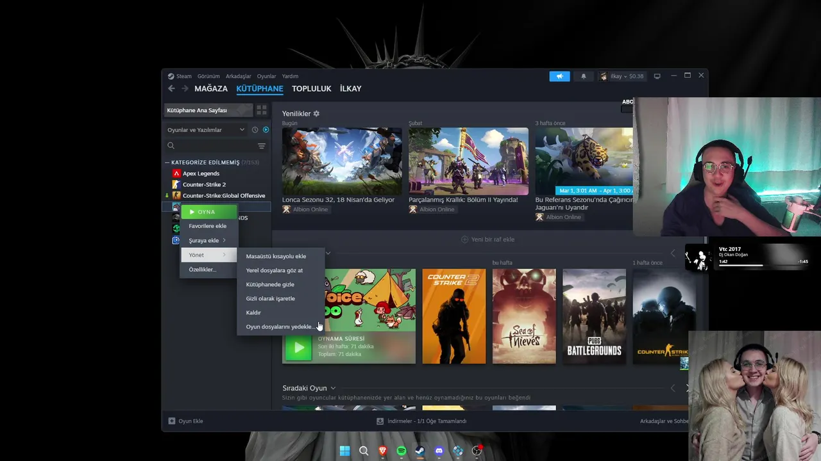Open Windows Start button on taskbar
The width and height of the screenshot is (821, 461).
pos(344,451)
